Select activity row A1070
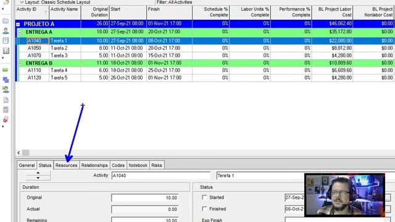The height and width of the screenshot is (222, 395). click(205, 55)
